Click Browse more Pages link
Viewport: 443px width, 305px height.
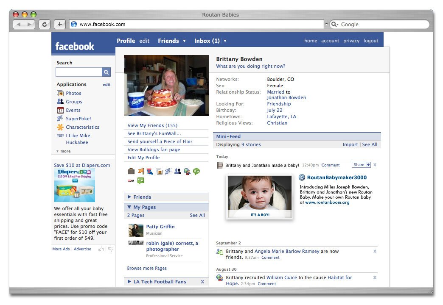(147, 268)
